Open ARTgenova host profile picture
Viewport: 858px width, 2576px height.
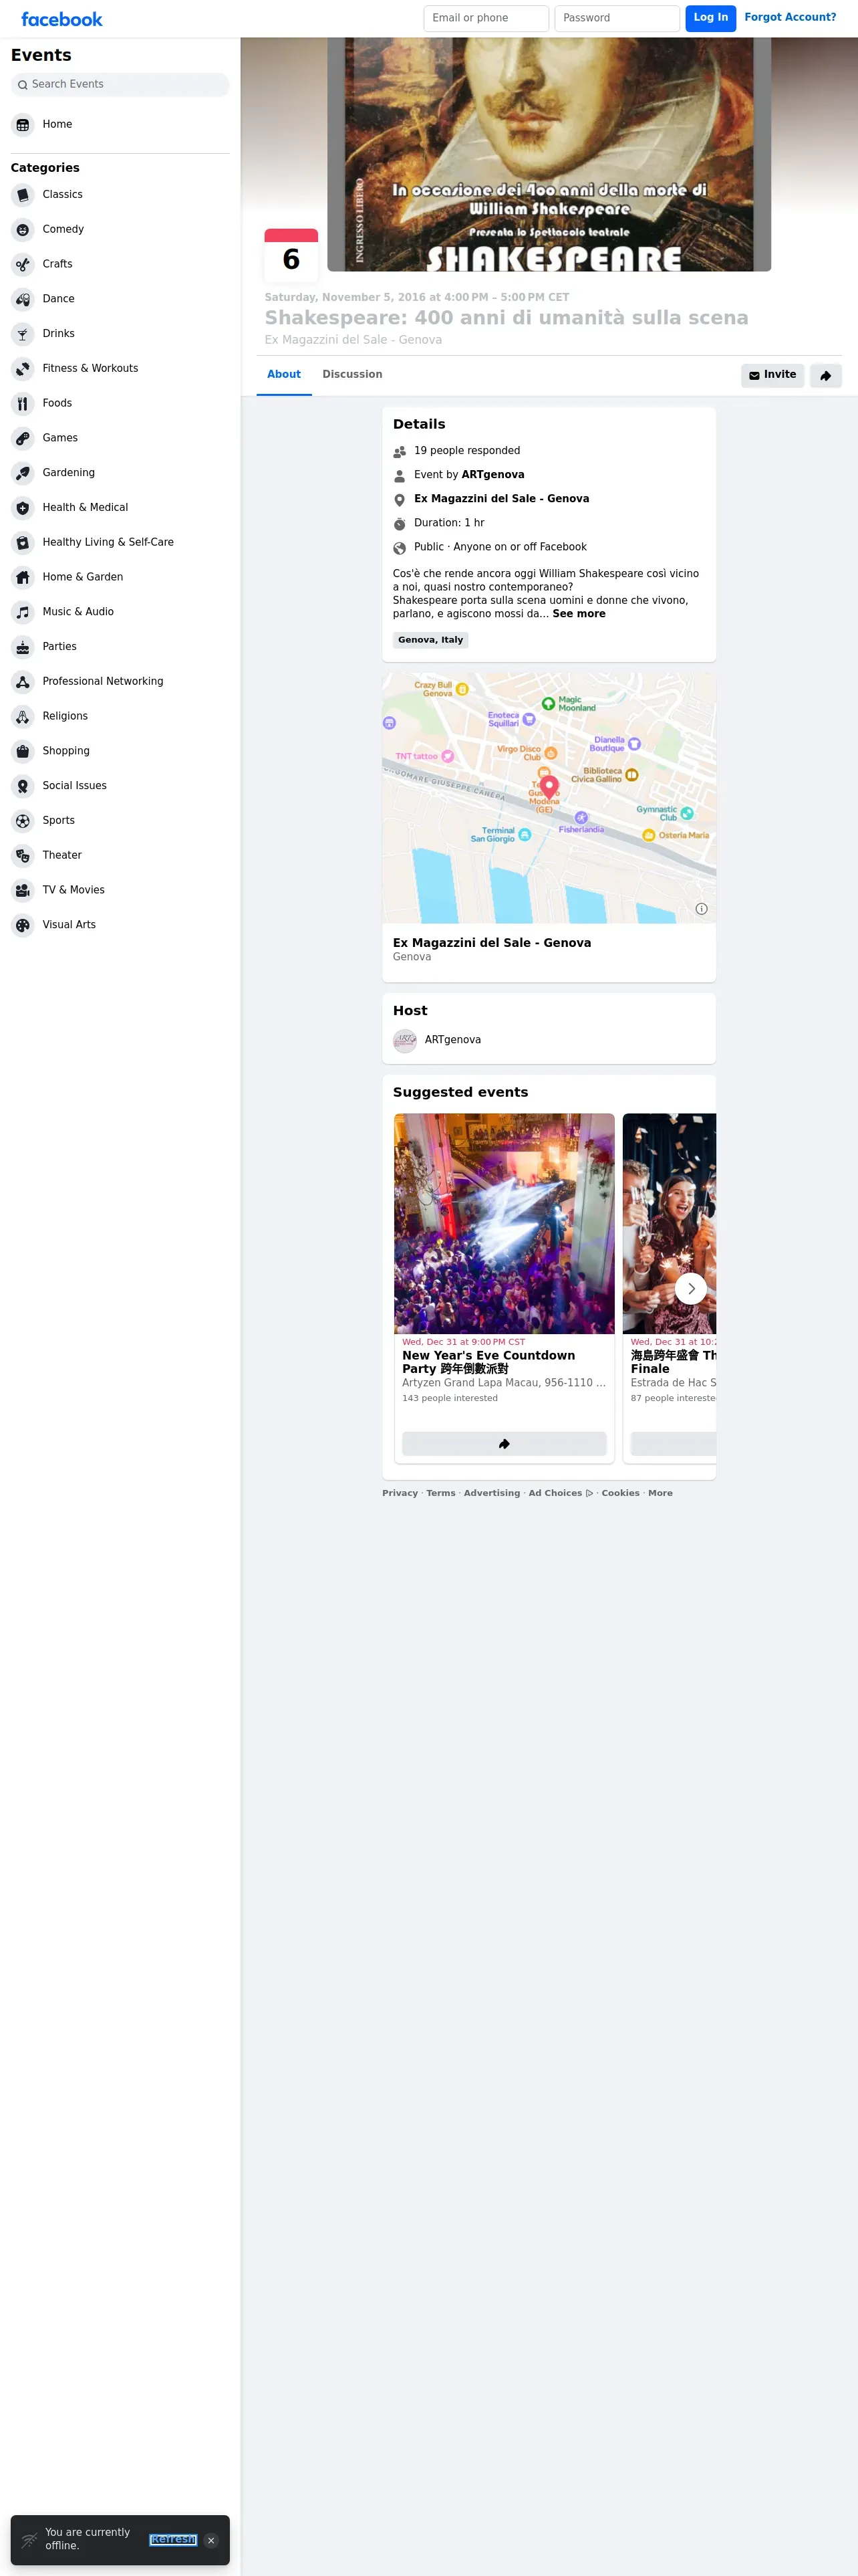[x=404, y=1041]
